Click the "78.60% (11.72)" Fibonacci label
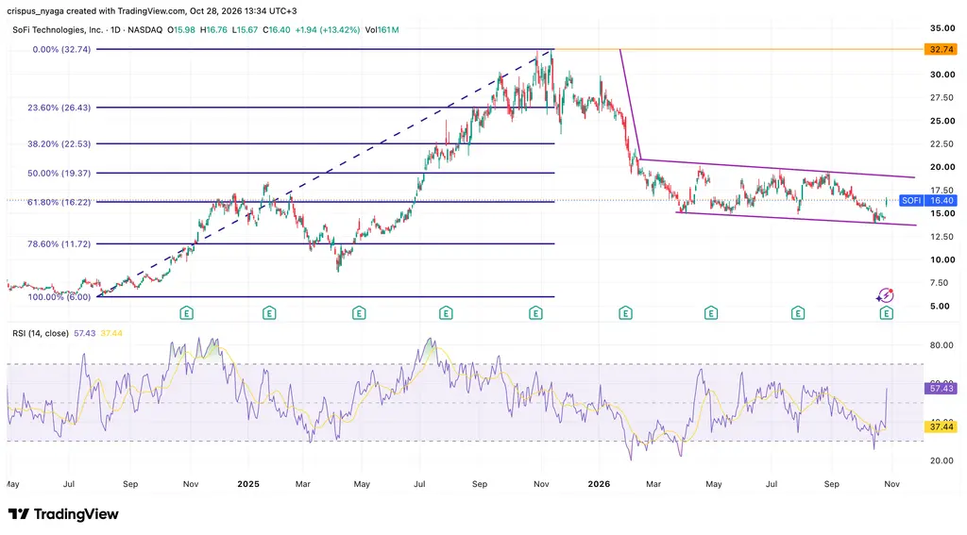 coord(59,244)
